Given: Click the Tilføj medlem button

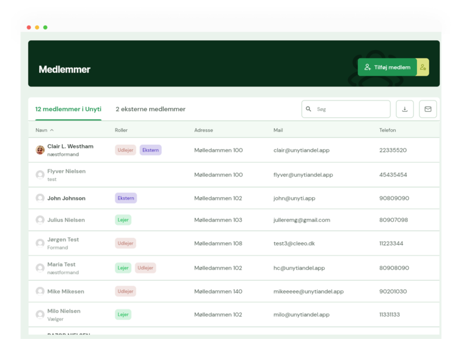Looking at the screenshot, I should [x=387, y=67].
